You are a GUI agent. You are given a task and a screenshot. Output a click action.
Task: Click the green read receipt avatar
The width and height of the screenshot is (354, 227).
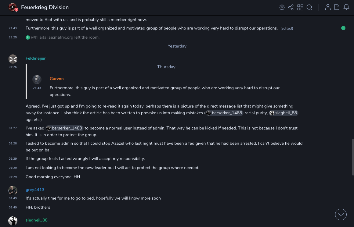(343, 28)
